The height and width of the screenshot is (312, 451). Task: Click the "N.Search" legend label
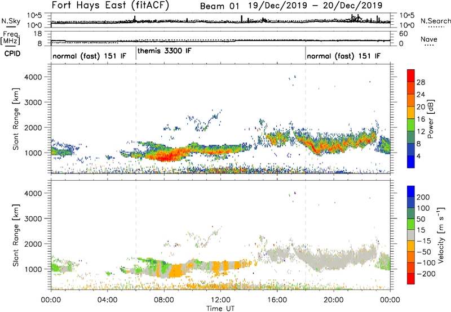click(436, 21)
